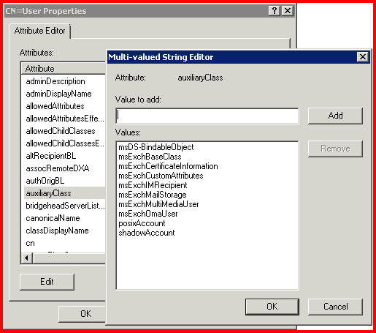Click OK in the User Properties window
The height and width of the screenshot is (333, 376).
83,314
